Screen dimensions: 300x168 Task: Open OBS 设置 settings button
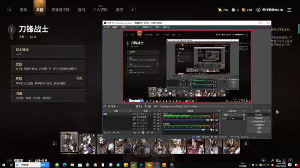coord(259,128)
